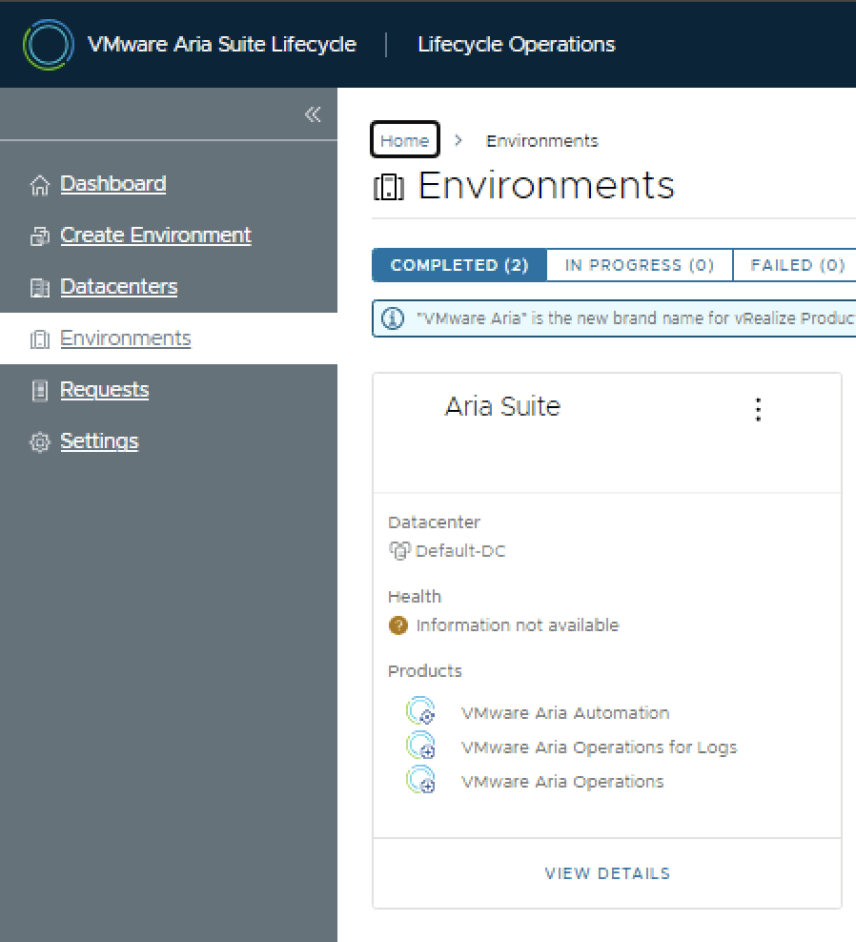The width and height of the screenshot is (856, 942).
Task: Click the Dashboard home icon
Action: pos(39,185)
